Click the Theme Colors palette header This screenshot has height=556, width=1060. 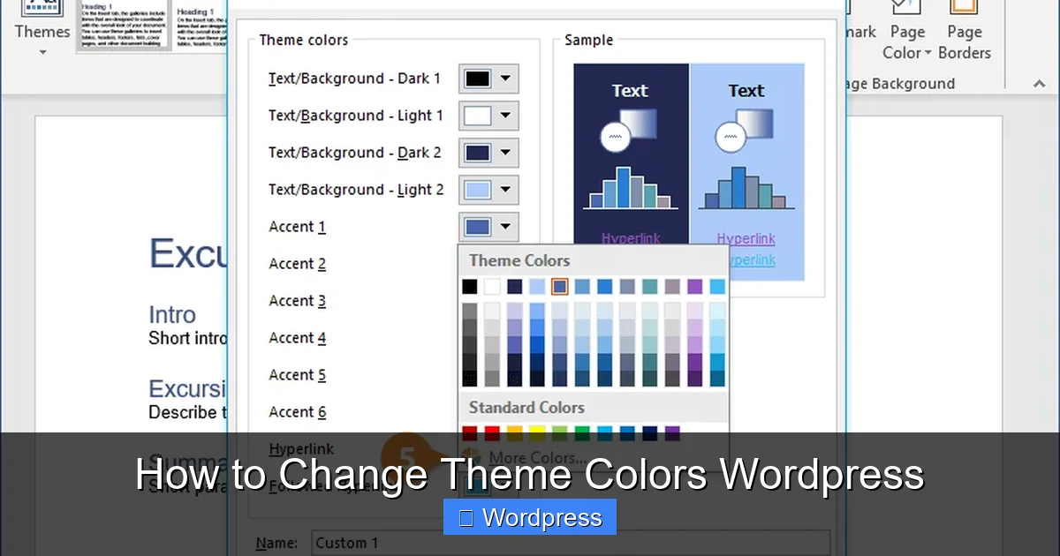(x=519, y=260)
